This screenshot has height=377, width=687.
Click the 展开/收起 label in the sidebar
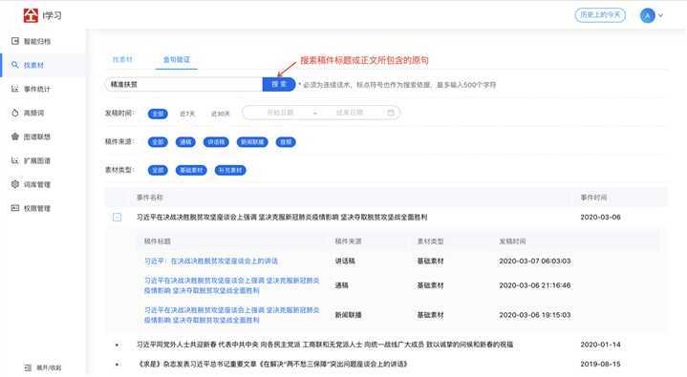click(49, 367)
